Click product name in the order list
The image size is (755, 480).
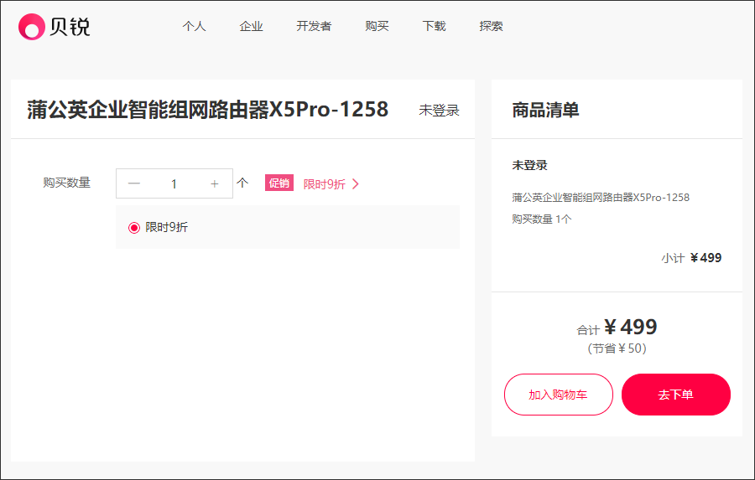click(x=601, y=198)
